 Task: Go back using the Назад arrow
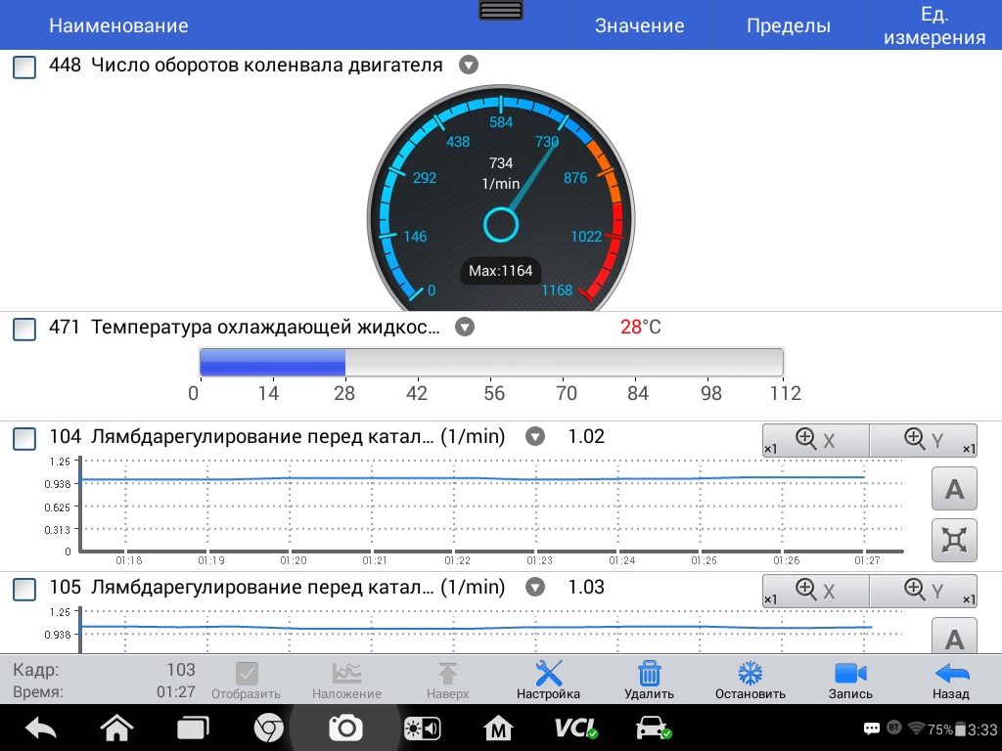pyautogui.click(x=950, y=680)
